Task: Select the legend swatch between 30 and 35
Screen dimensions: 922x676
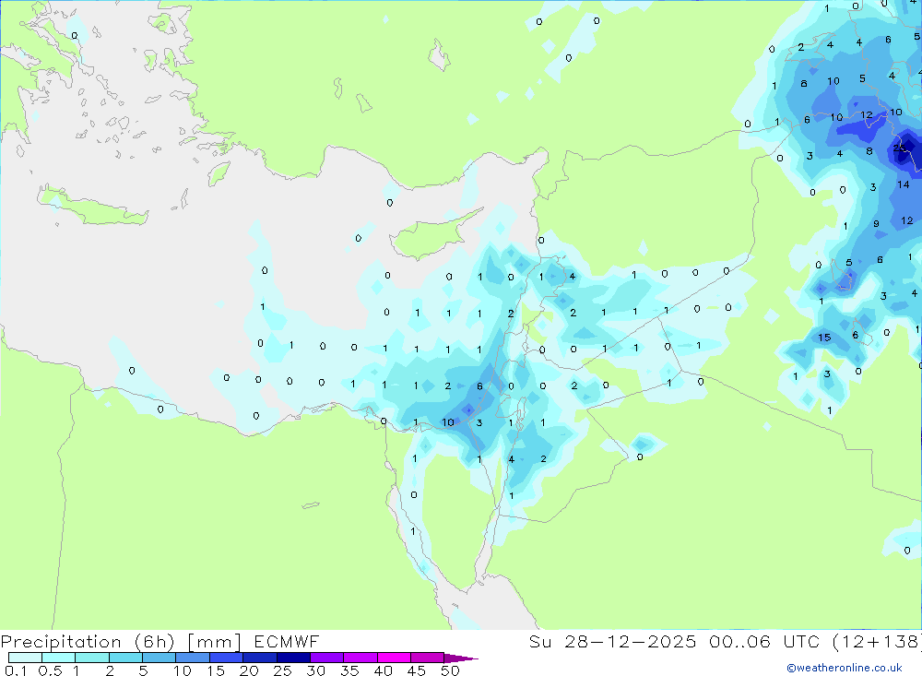Action: click(327, 658)
